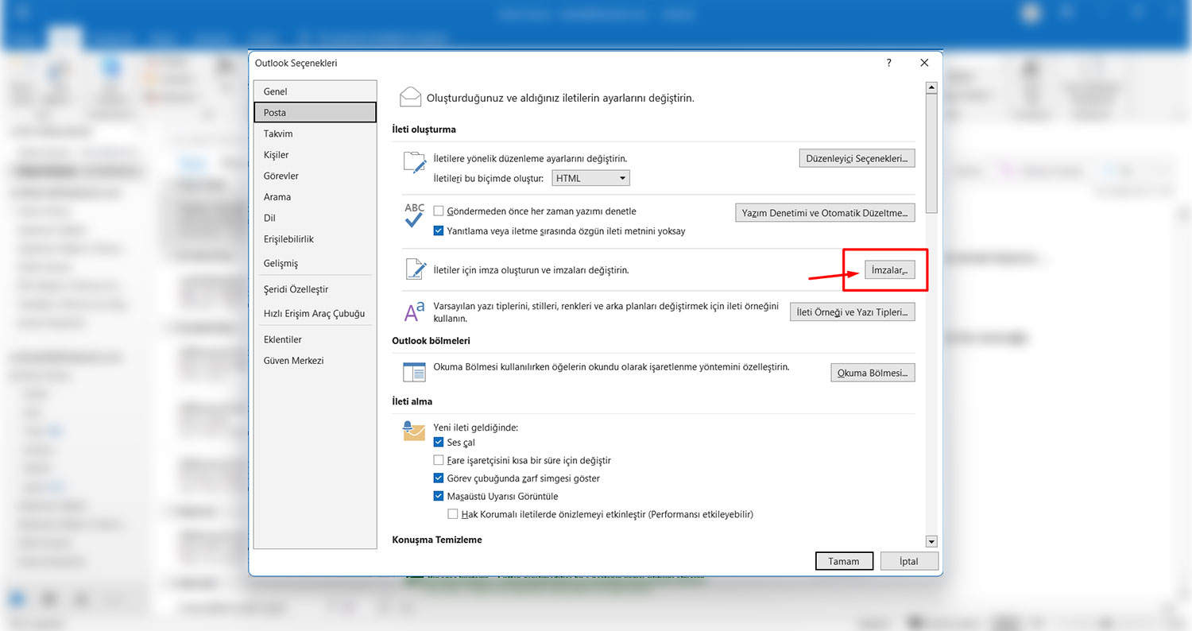Click 'Düzenleyici Seçenekleri...' button
Viewport: 1192px width, 631px height.
tap(857, 159)
